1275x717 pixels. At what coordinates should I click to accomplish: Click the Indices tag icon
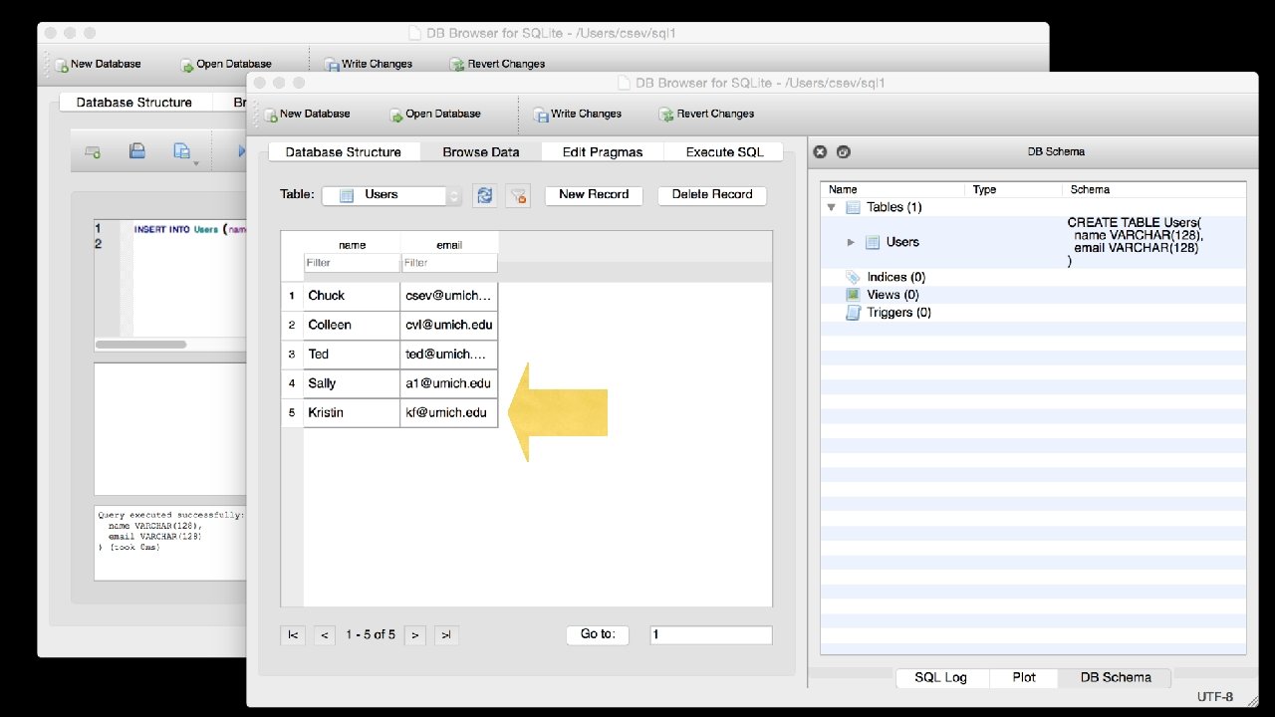[x=853, y=277]
